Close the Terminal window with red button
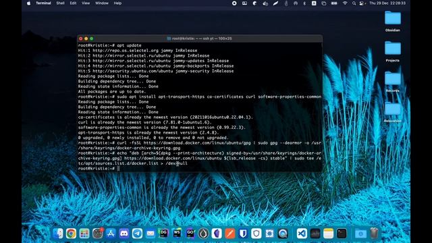Screen dimensions: 432x243 (x=81, y=38)
